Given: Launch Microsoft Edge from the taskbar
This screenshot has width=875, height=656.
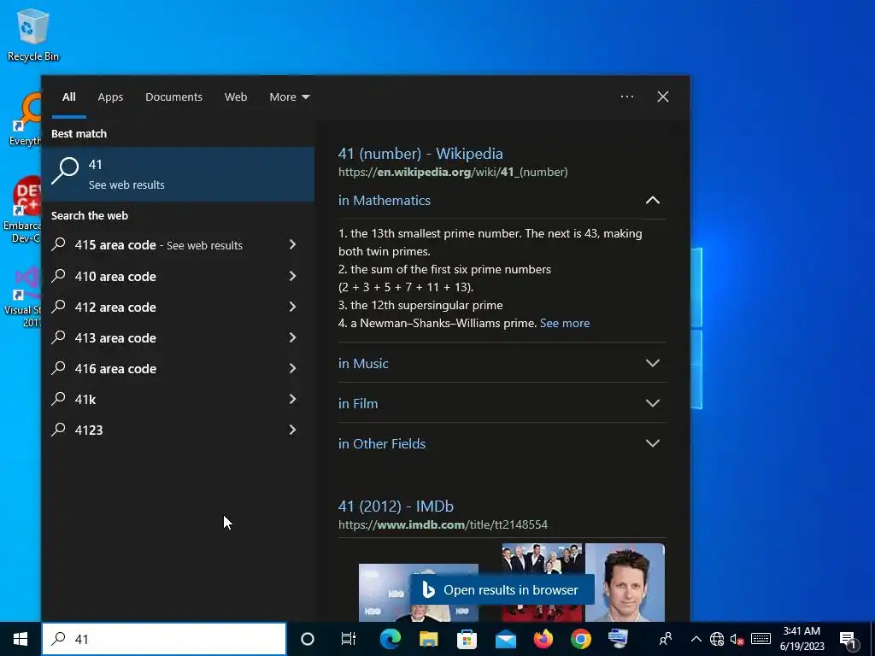Looking at the screenshot, I should click(390, 639).
